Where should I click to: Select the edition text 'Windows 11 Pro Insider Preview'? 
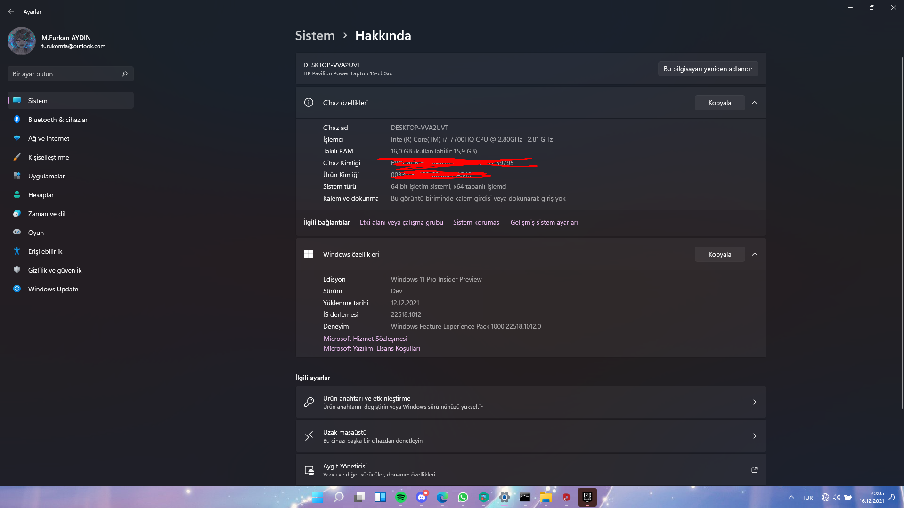tap(436, 279)
